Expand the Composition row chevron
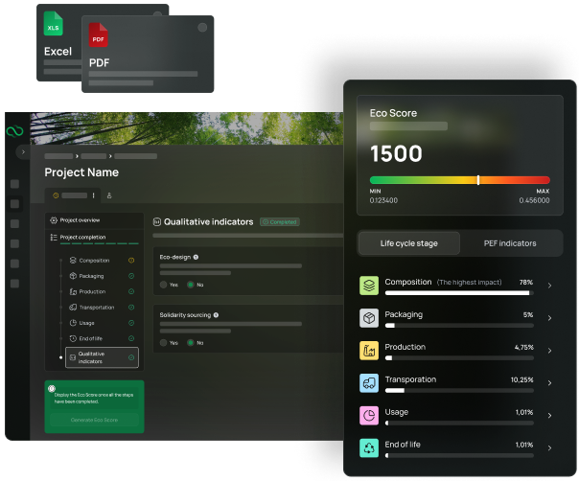 (x=549, y=286)
